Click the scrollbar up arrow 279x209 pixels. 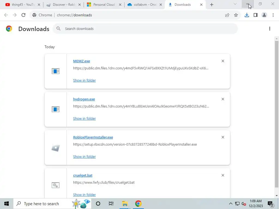click(277, 39)
